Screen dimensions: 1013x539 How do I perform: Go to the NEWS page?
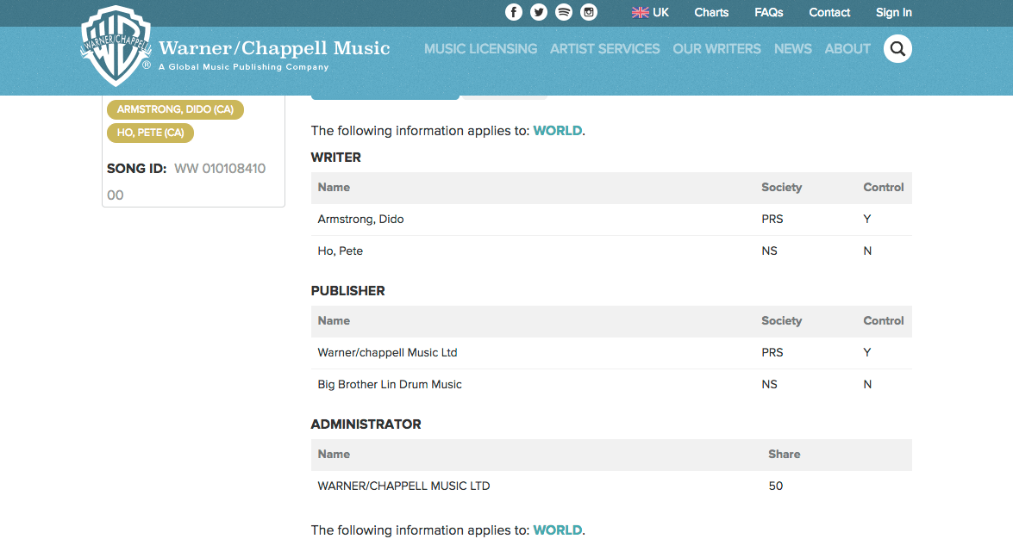click(x=792, y=48)
